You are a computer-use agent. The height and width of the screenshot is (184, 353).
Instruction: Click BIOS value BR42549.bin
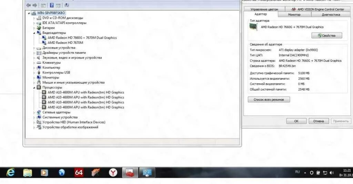(287, 66)
